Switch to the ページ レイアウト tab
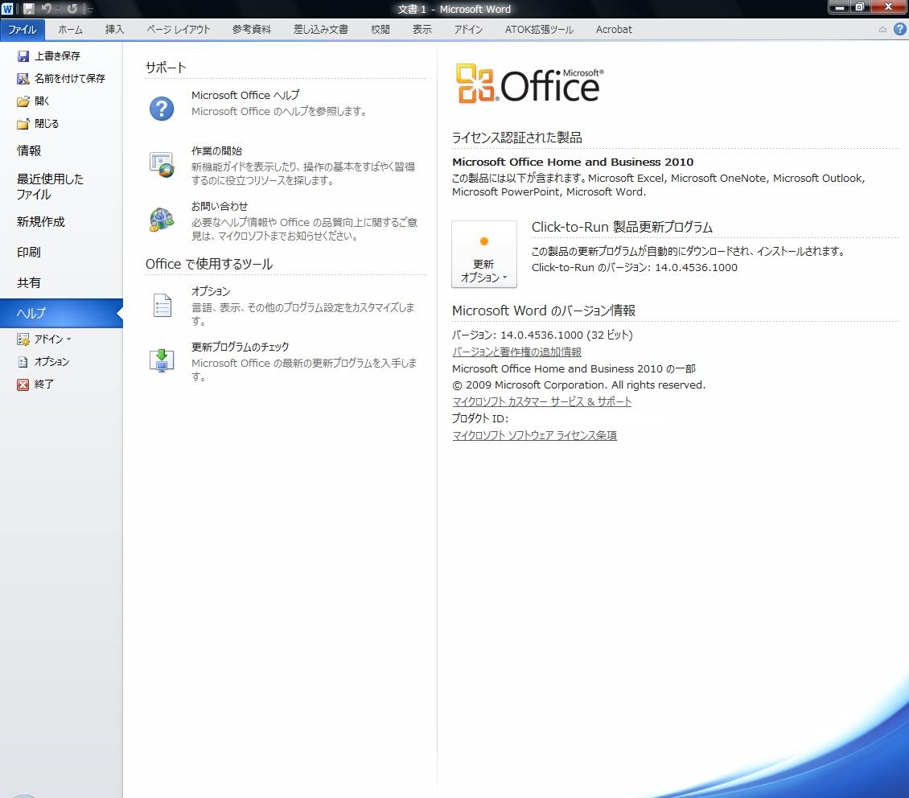This screenshot has height=798, width=909. [x=179, y=30]
